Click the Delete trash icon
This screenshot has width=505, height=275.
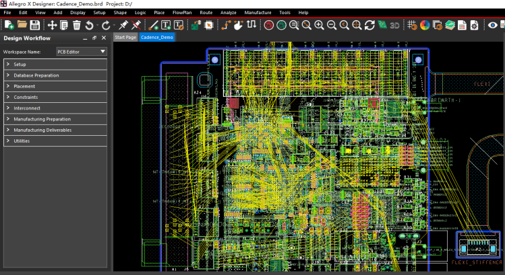77,25
